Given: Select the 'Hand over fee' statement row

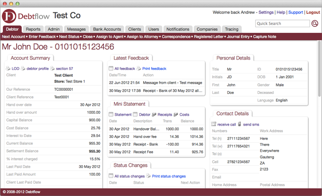Looking at the screenshot, I should 156,136.
